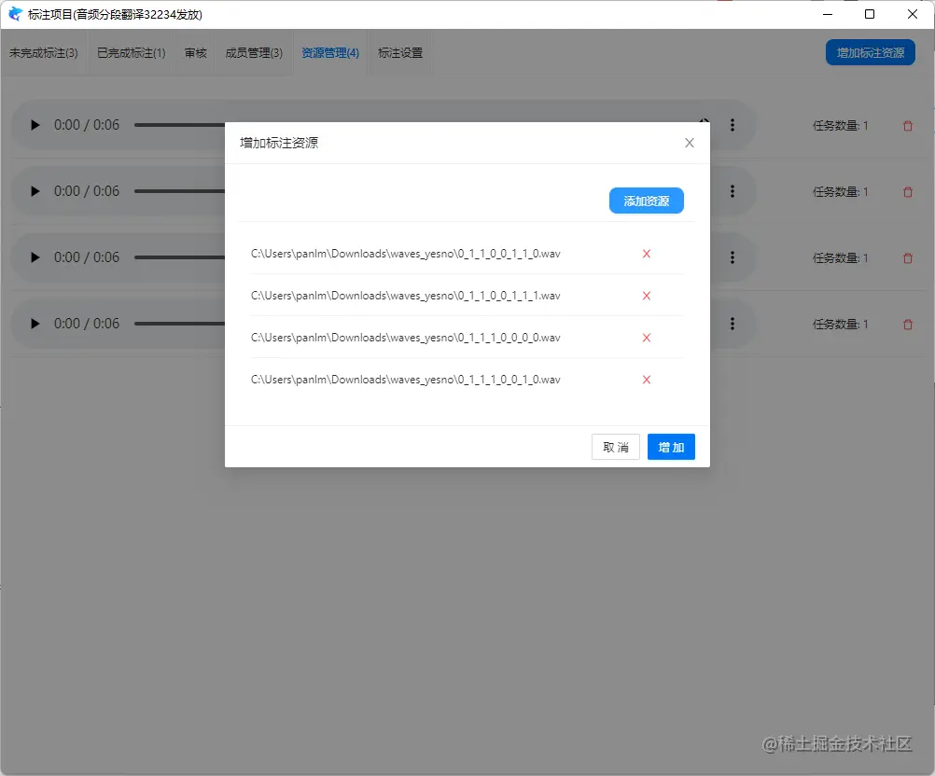The width and height of the screenshot is (935, 776).
Task: Minimize the 标注项目 window
Action: pyautogui.click(x=828, y=14)
